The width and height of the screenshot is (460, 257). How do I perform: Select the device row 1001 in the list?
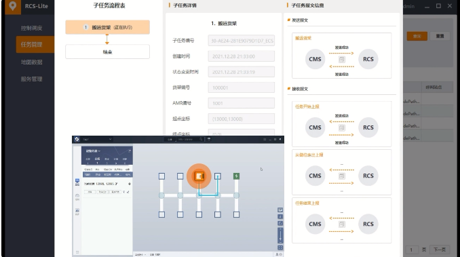point(107,174)
